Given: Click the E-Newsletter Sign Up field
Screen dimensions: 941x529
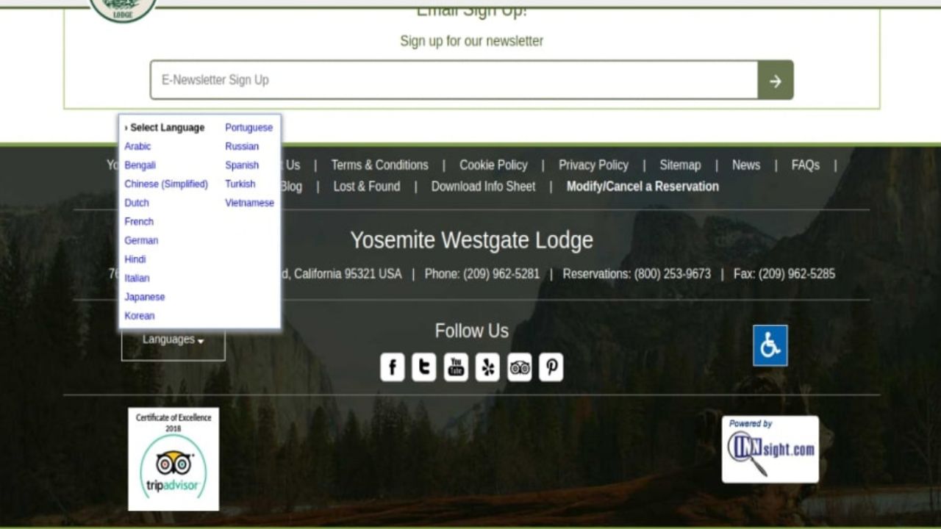Looking at the screenshot, I should click(454, 80).
